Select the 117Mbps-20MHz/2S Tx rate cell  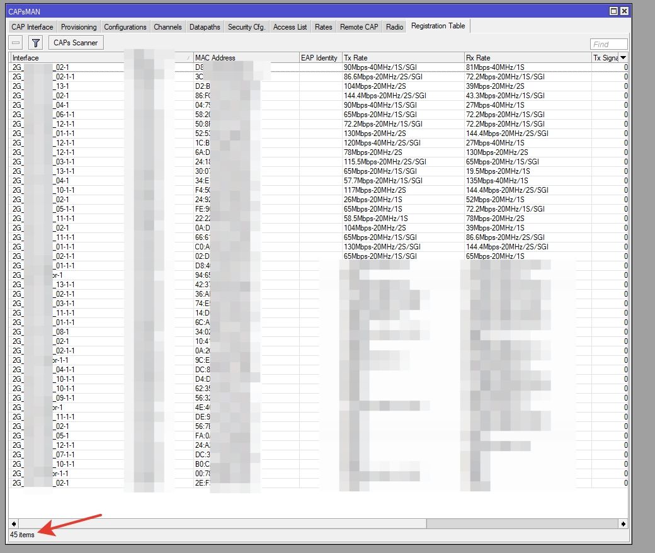pos(375,190)
